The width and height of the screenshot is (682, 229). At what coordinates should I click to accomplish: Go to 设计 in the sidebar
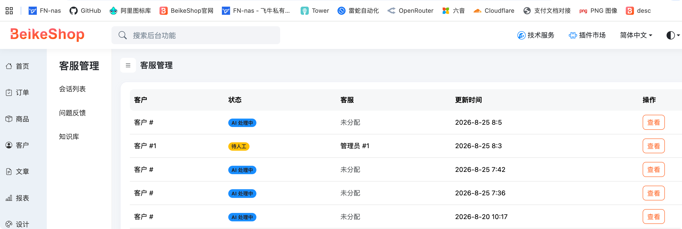point(17,224)
